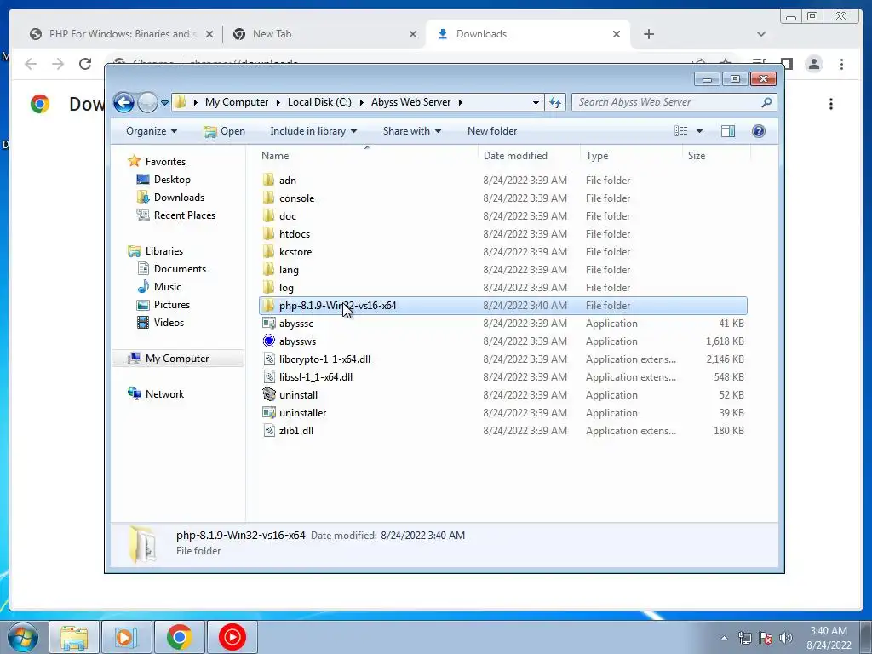This screenshot has width=872, height=654.
Task: Open the Downloads page more actions menu
Action: (831, 104)
